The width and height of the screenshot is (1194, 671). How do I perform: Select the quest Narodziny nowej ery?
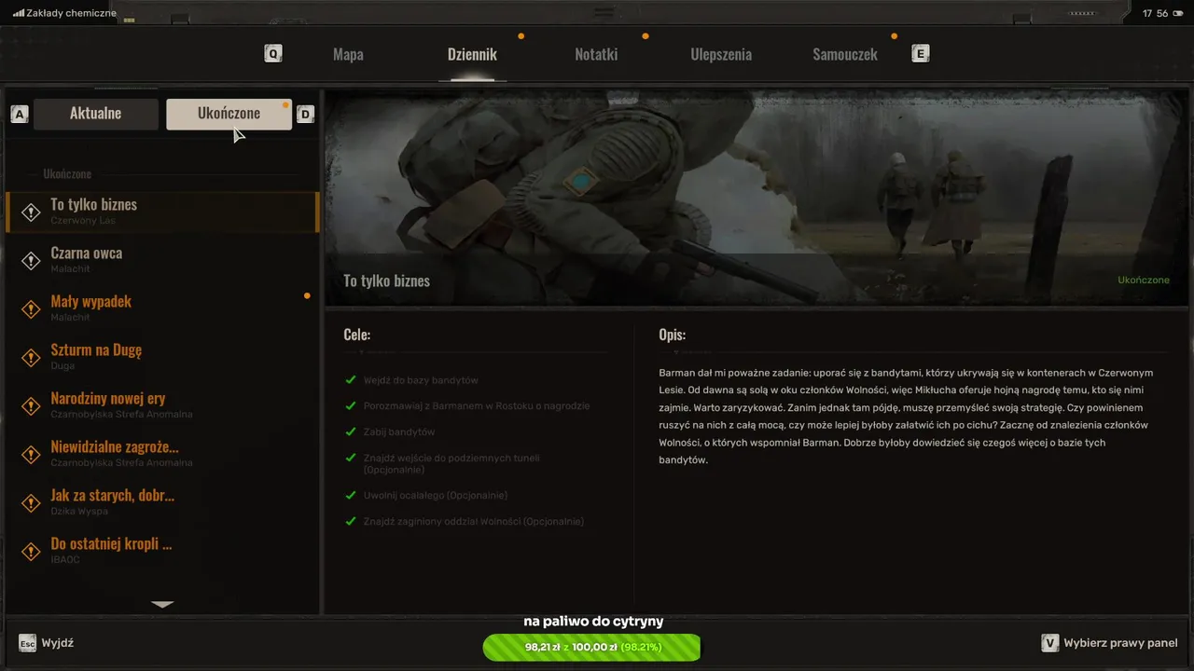(x=162, y=405)
